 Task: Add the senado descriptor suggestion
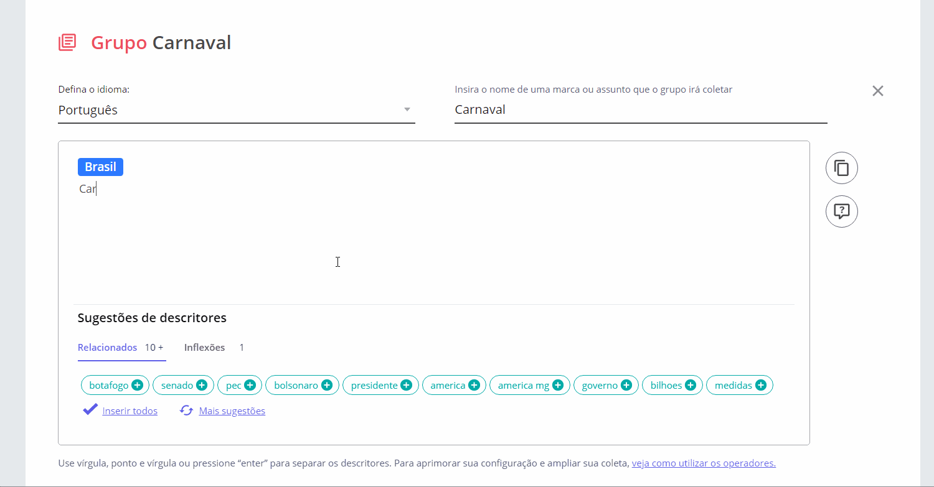[x=202, y=385]
